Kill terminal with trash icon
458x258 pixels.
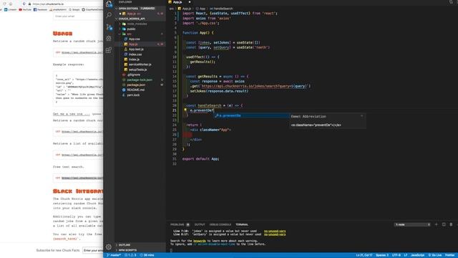tap(451, 224)
